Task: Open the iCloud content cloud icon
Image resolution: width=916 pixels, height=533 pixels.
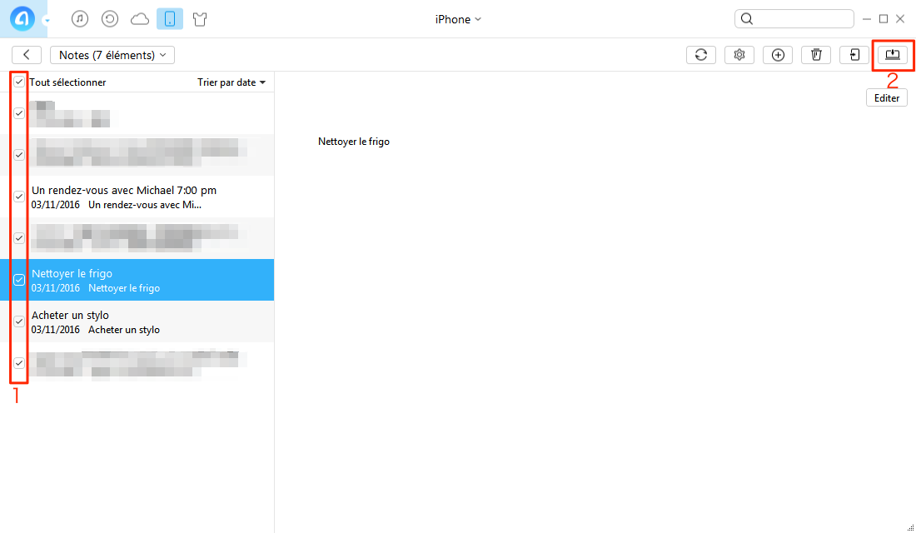Action: [140, 19]
